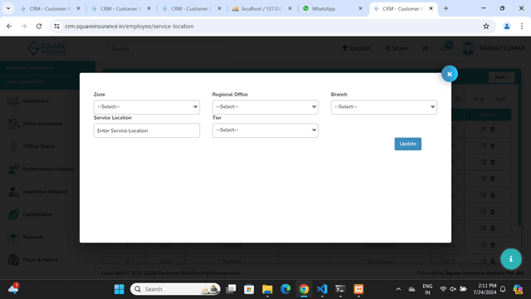Focus the Enter Service Location field
The width and height of the screenshot is (531, 299).
point(147,130)
